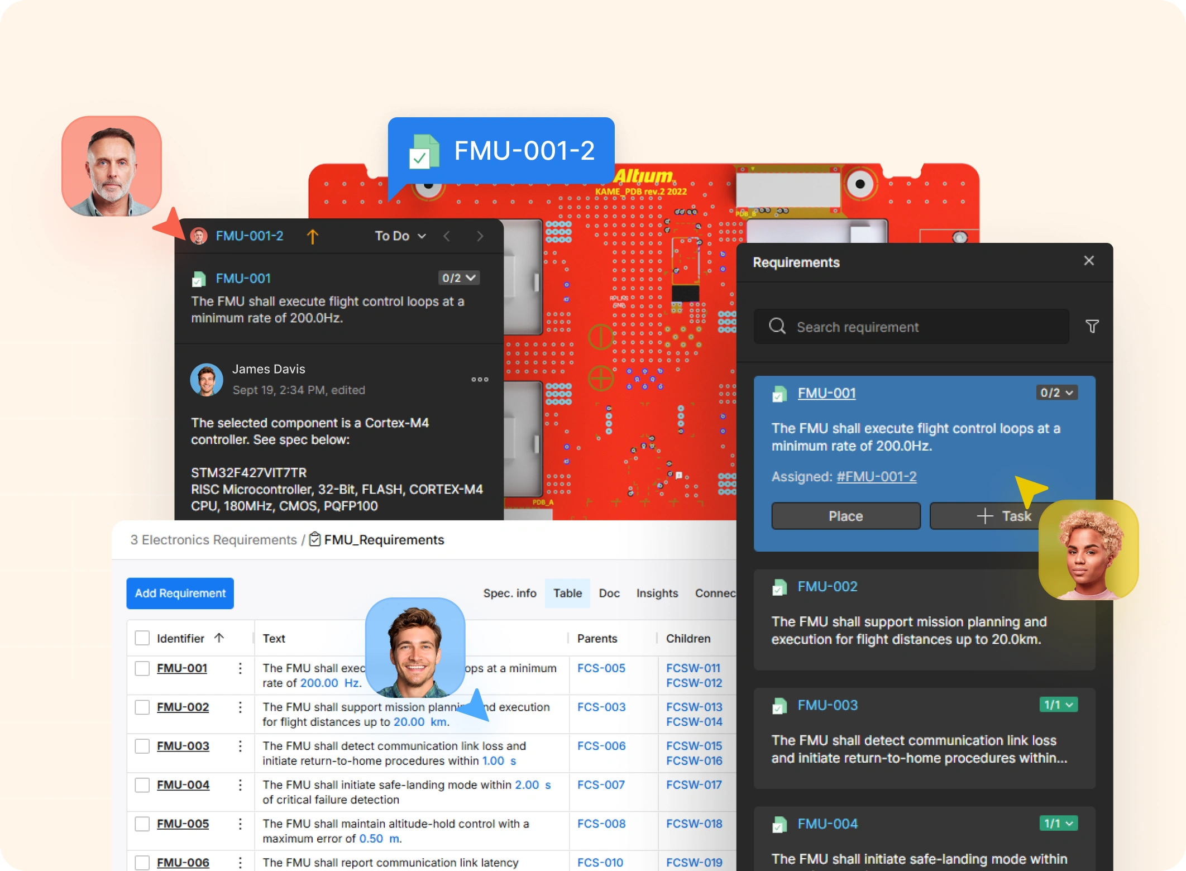
Task: Click the checklist icon before FMU_Requirements breadcrumb
Action: pyautogui.click(x=315, y=539)
